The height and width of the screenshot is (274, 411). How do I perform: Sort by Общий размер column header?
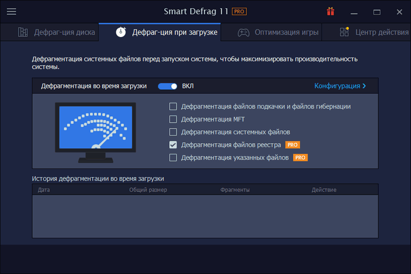148,190
